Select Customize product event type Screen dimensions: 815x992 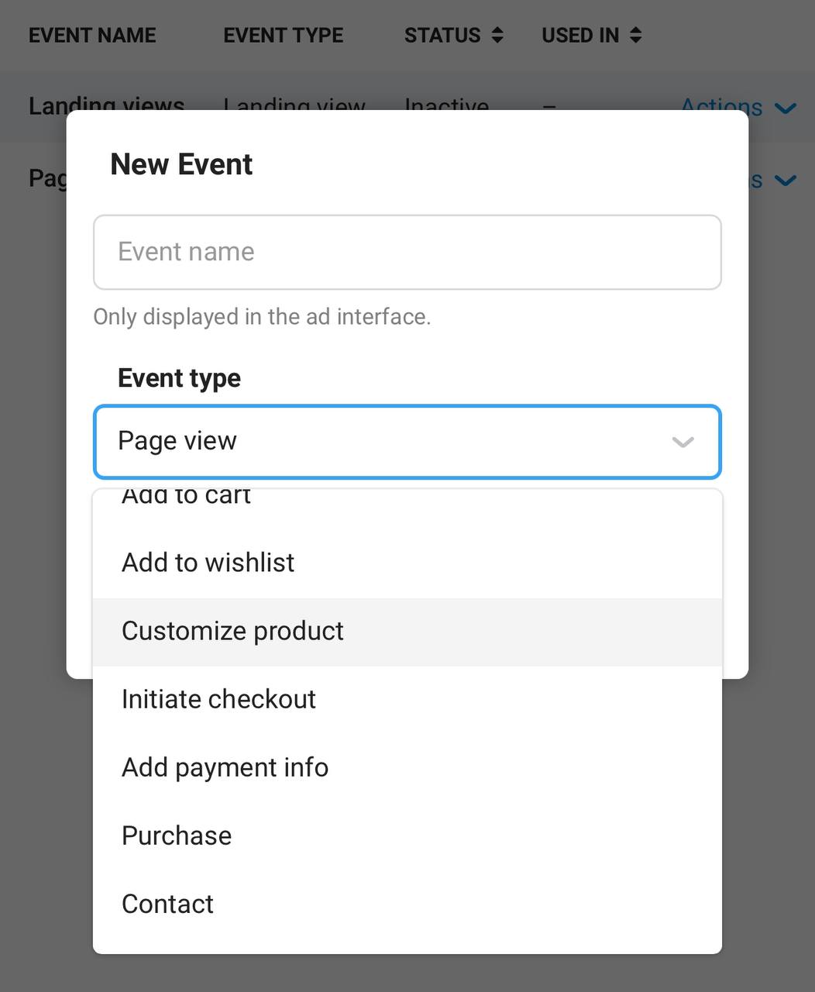click(407, 632)
